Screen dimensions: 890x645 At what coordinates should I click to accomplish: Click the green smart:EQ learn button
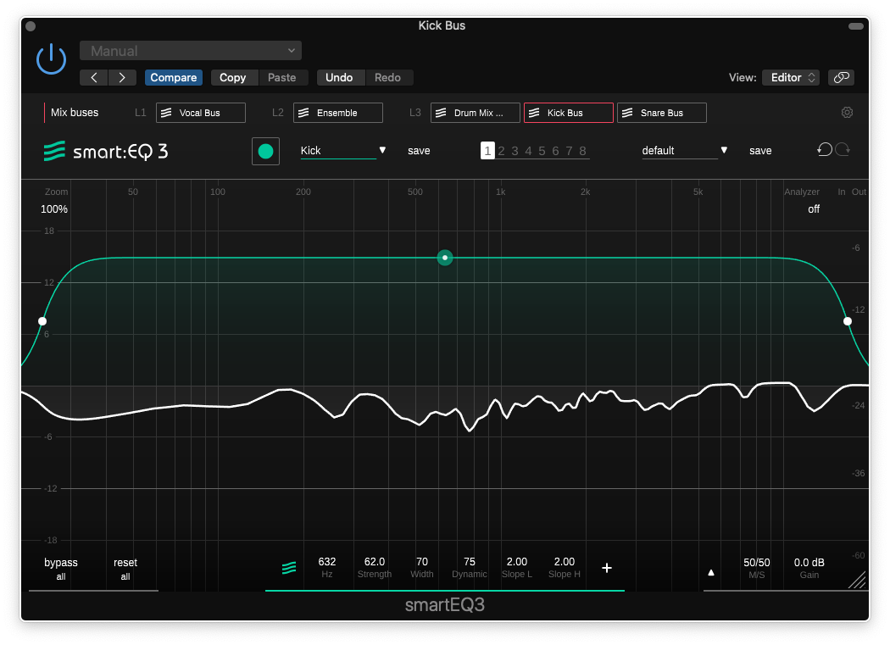pos(265,151)
